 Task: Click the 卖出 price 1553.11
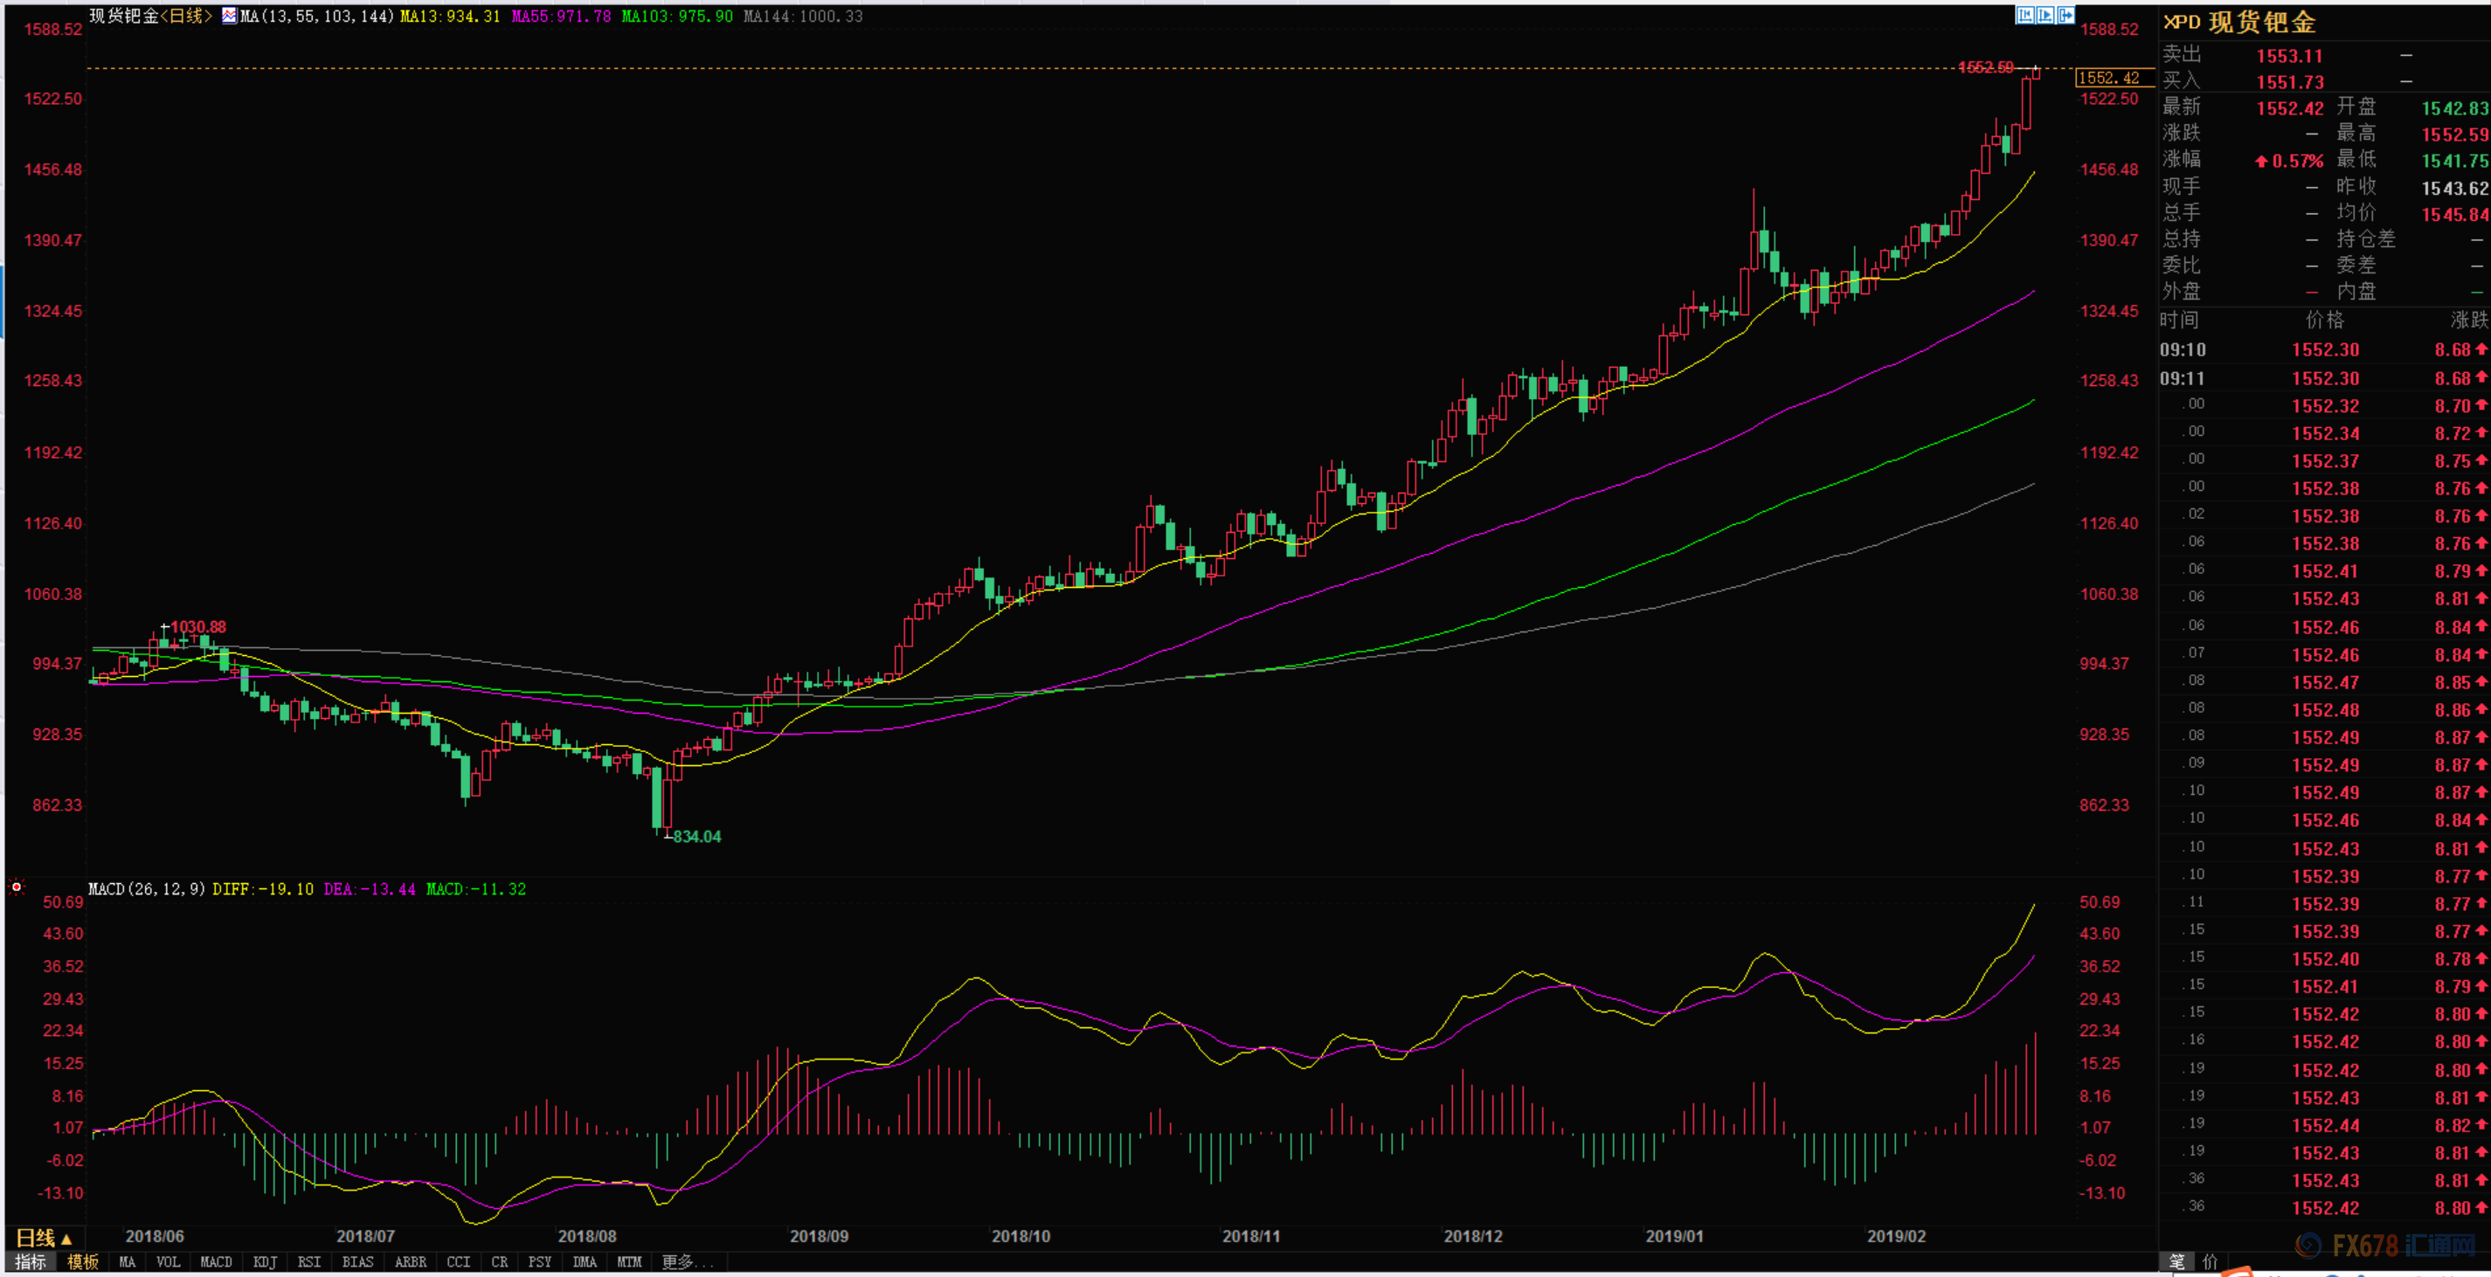click(x=2290, y=56)
